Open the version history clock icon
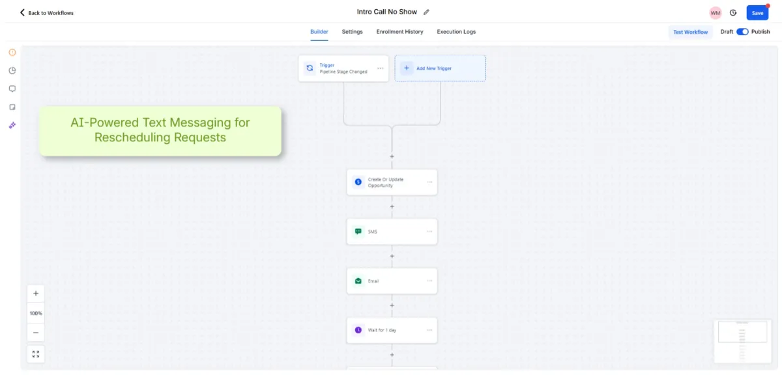The width and height of the screenshot is (782, 375). tap(733, 13)
